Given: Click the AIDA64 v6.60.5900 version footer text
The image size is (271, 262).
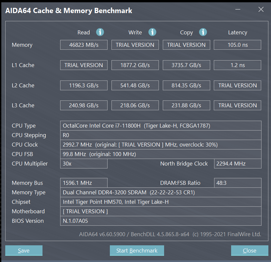Looking at the screenshot, I should pos(170,234).
